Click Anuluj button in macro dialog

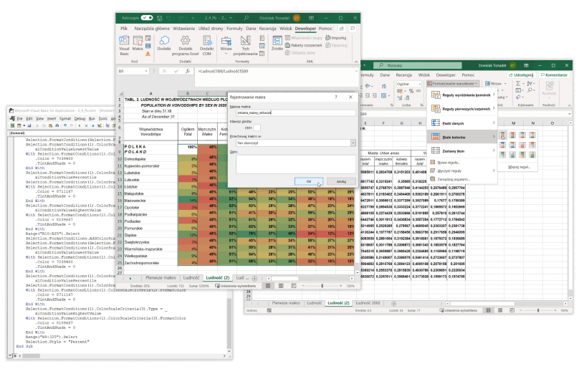pos(341,182)
